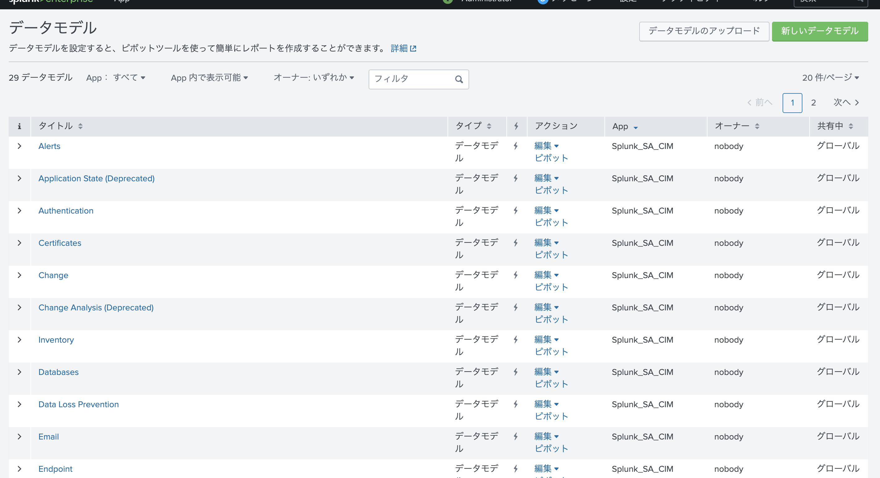Image resolution: width=880 pixels, height=478 pixels.
Task: Expand the Alerts row details
Action: 20,146
